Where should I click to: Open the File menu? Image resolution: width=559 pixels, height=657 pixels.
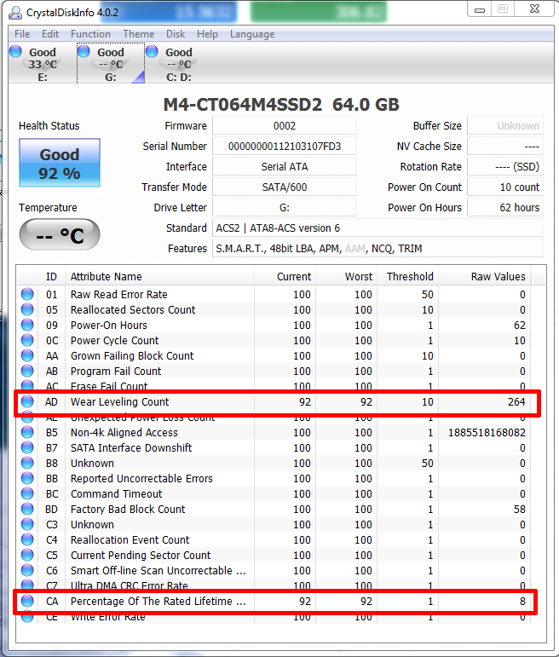tap(22, 34)
